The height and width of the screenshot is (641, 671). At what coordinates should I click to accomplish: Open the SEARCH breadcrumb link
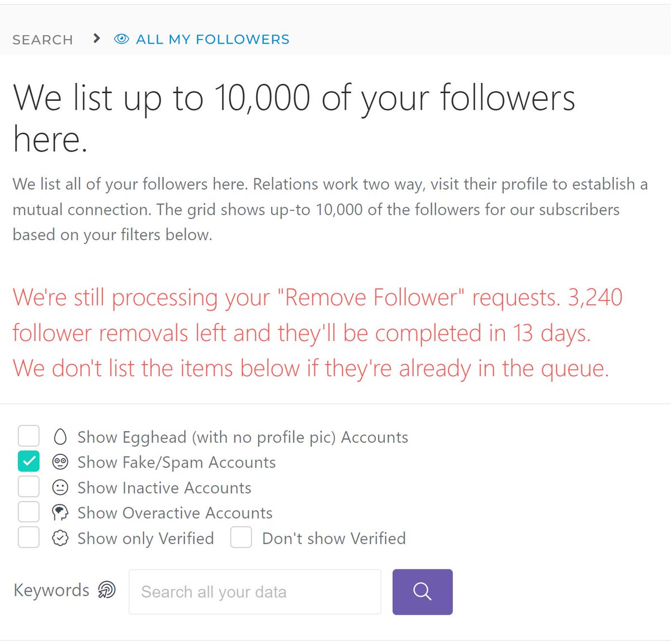pos(42,40)
